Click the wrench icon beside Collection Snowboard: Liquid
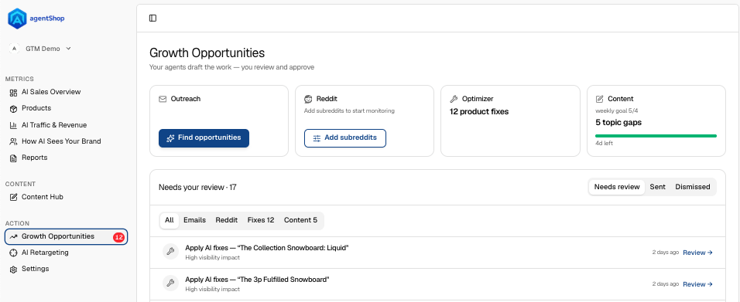This screenshot has width=740, height=302. click(170, 252)
